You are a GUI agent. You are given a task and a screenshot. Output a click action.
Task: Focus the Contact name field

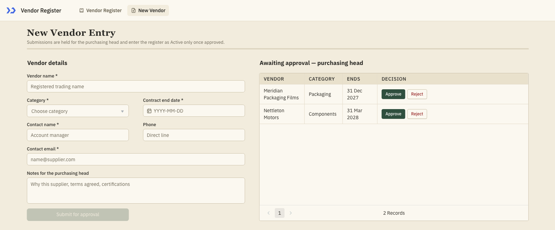pos(78,135)
